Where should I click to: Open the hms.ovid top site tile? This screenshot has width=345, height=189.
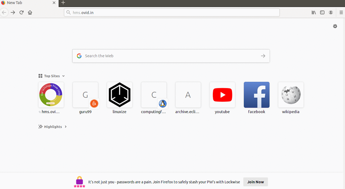[x=51, y=95]
